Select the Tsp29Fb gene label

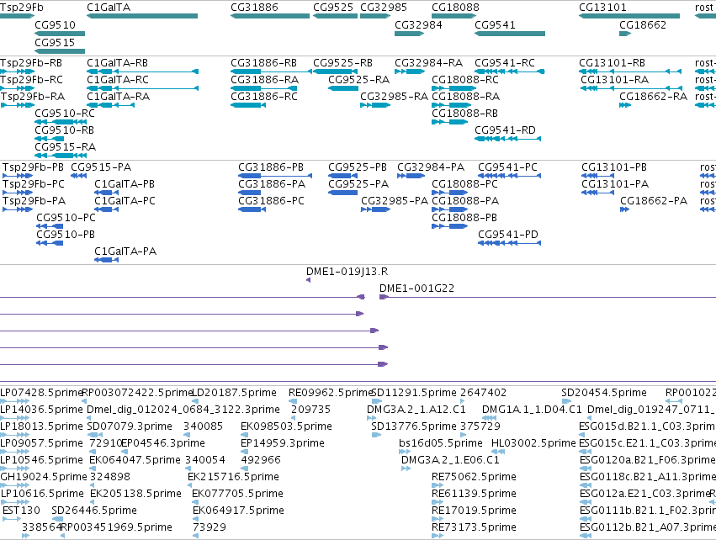[x=22, y=8]
